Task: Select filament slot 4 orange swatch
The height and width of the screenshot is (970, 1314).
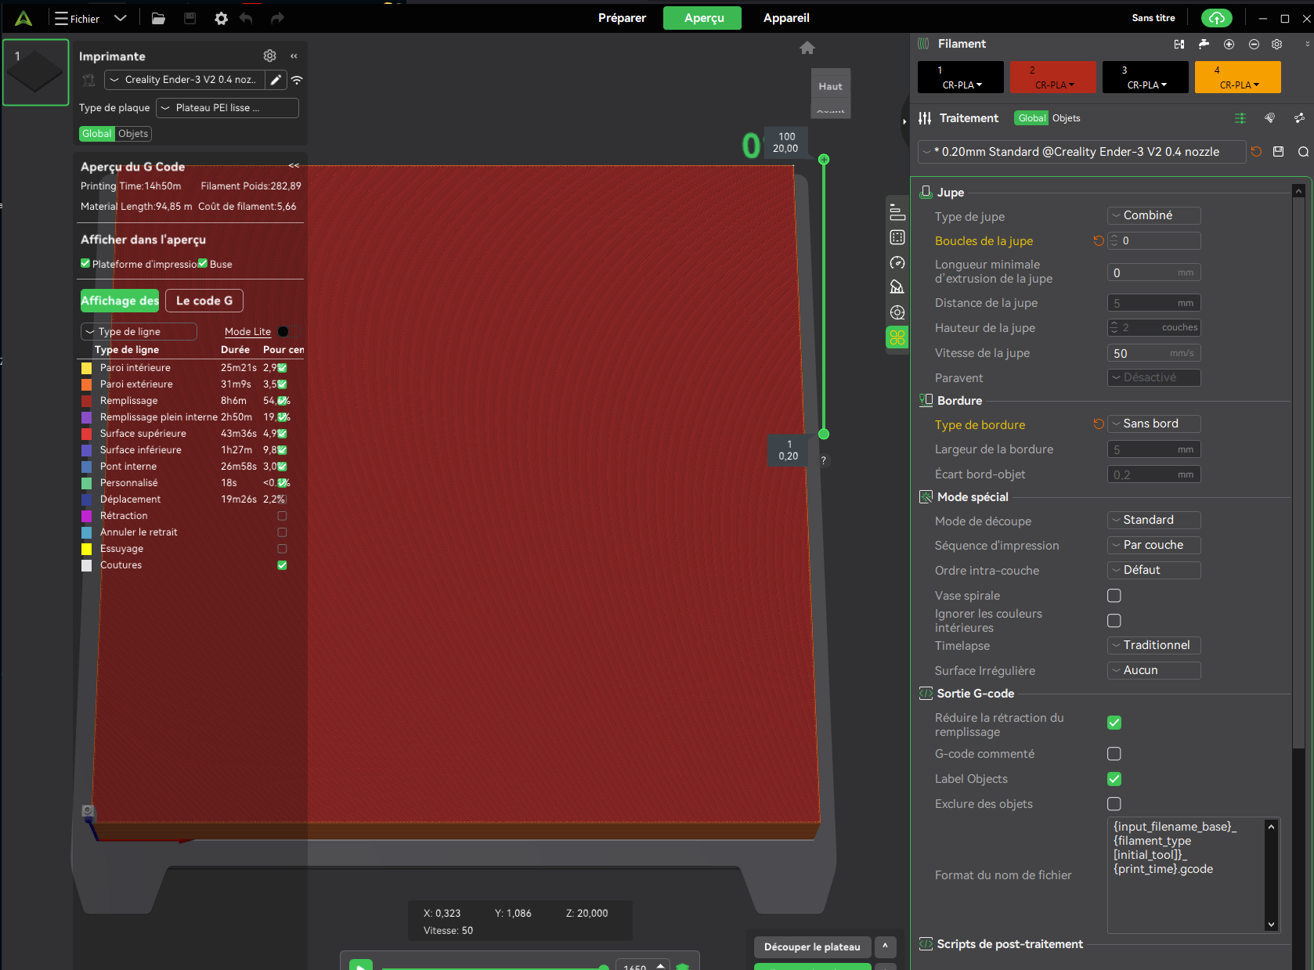Action: coord(1237,77)
